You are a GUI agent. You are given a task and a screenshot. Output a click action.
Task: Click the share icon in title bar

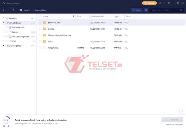tap(160, 3)
